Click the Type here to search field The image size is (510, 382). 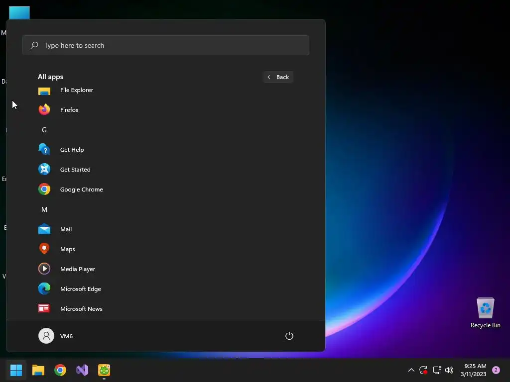(165, 45)
